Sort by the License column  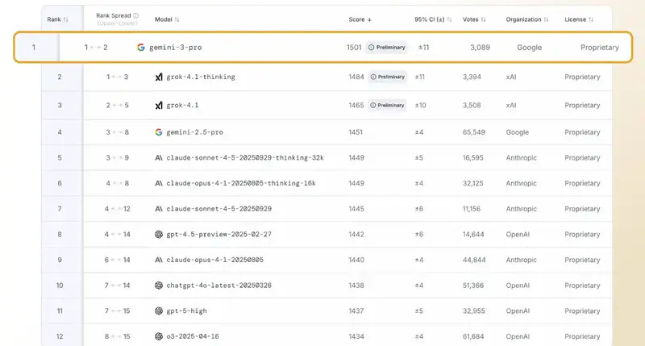click(591, 19)
